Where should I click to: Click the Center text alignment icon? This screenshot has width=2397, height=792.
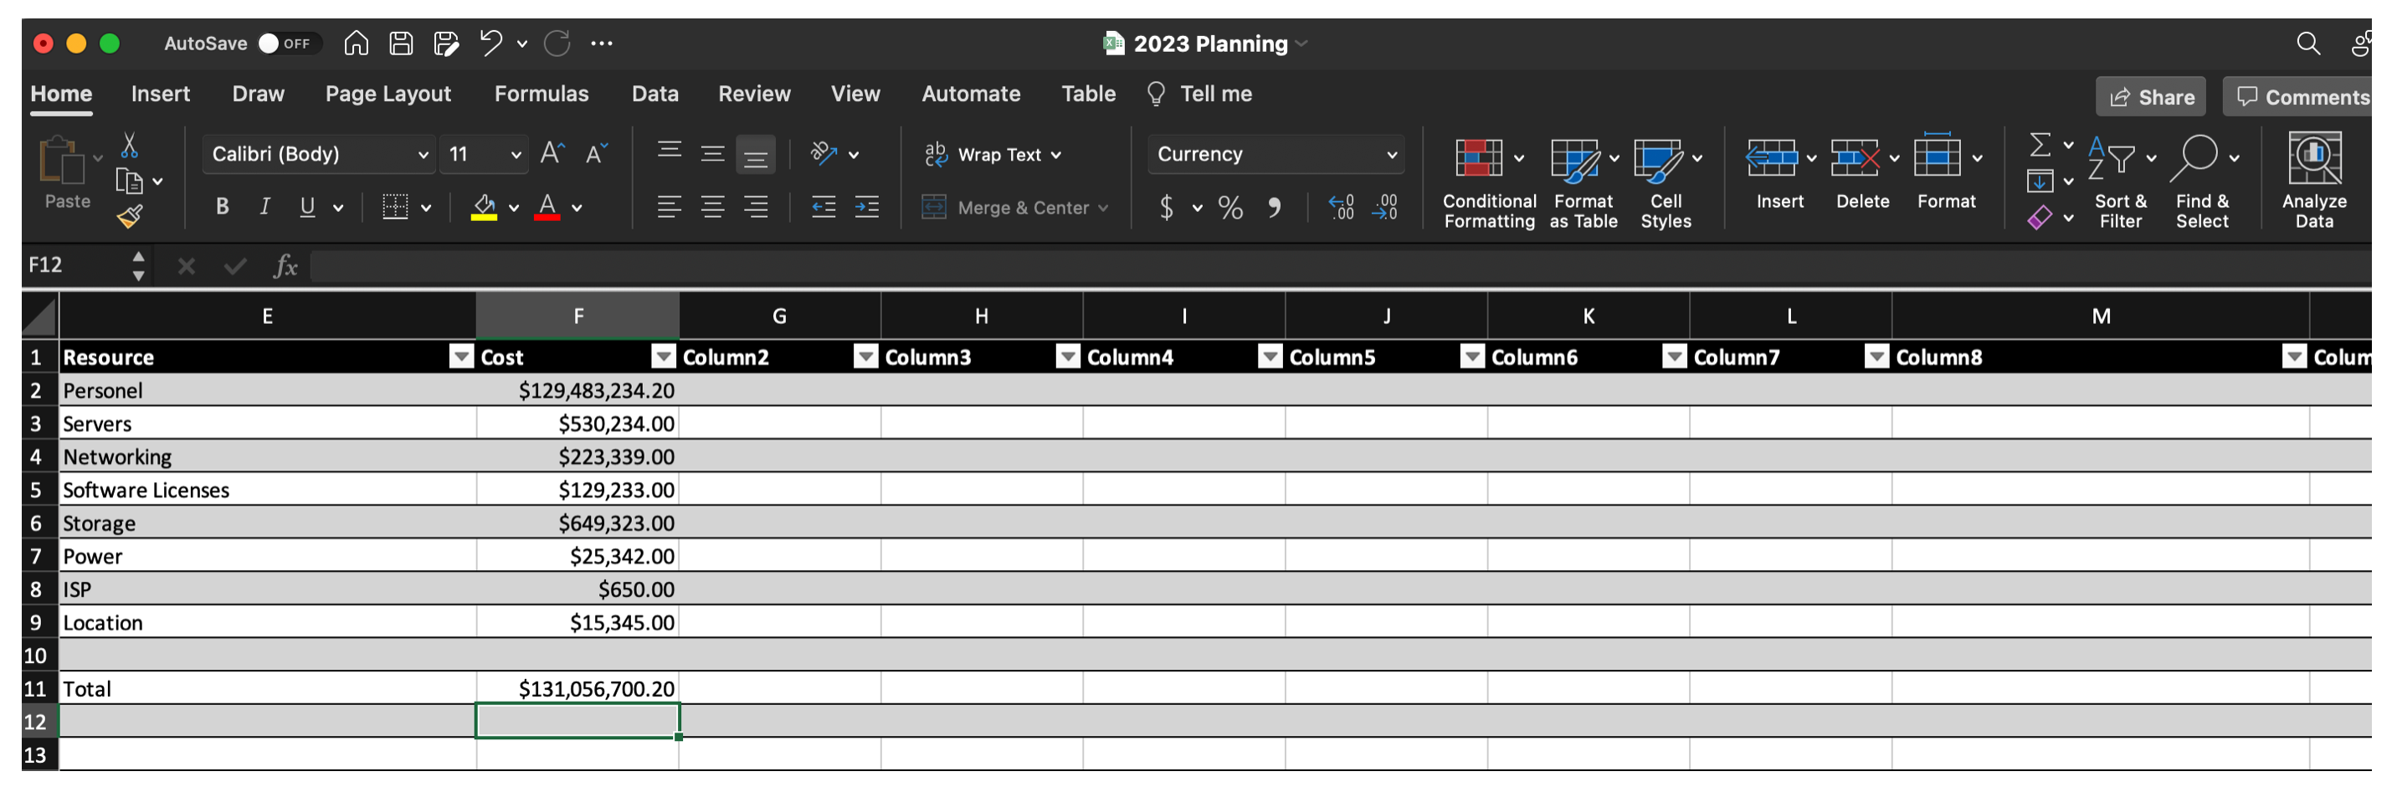click(x=713, y=207)
